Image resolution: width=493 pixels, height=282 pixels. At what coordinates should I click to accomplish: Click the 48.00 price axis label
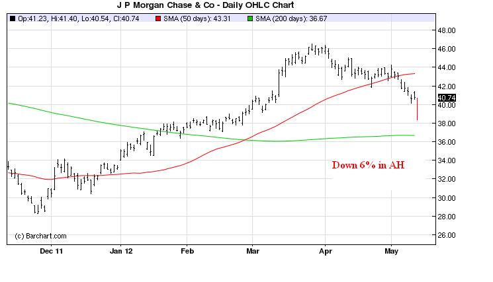point(447,30)
